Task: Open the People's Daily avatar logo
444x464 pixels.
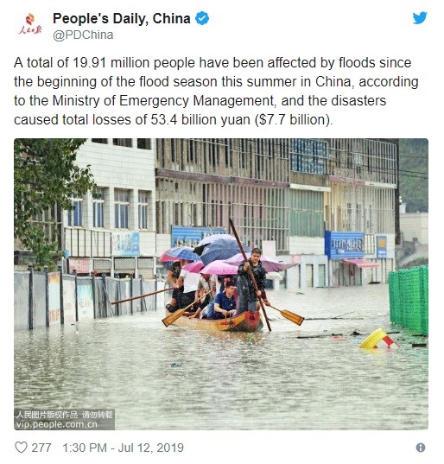Action: [30, 24]
